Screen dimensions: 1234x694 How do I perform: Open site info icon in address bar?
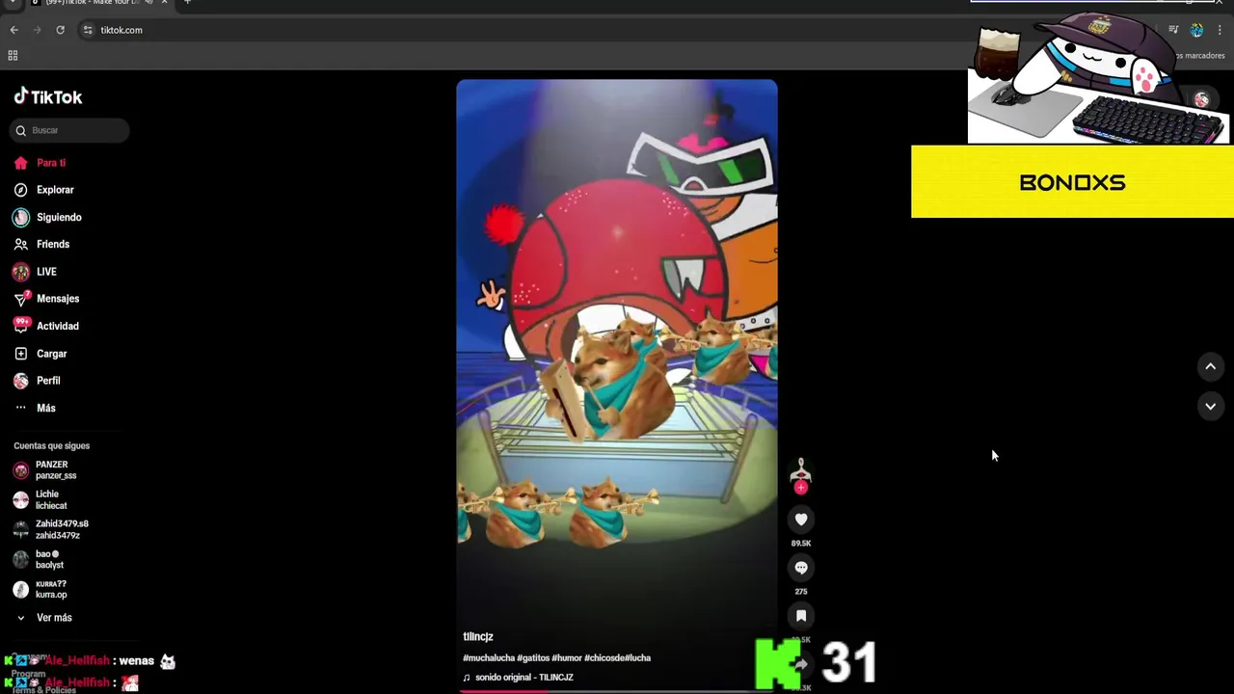[88, 30]
